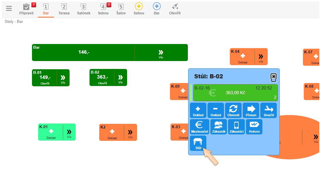
Task: Click the Sloučit merge button
Action: [269, 110]
